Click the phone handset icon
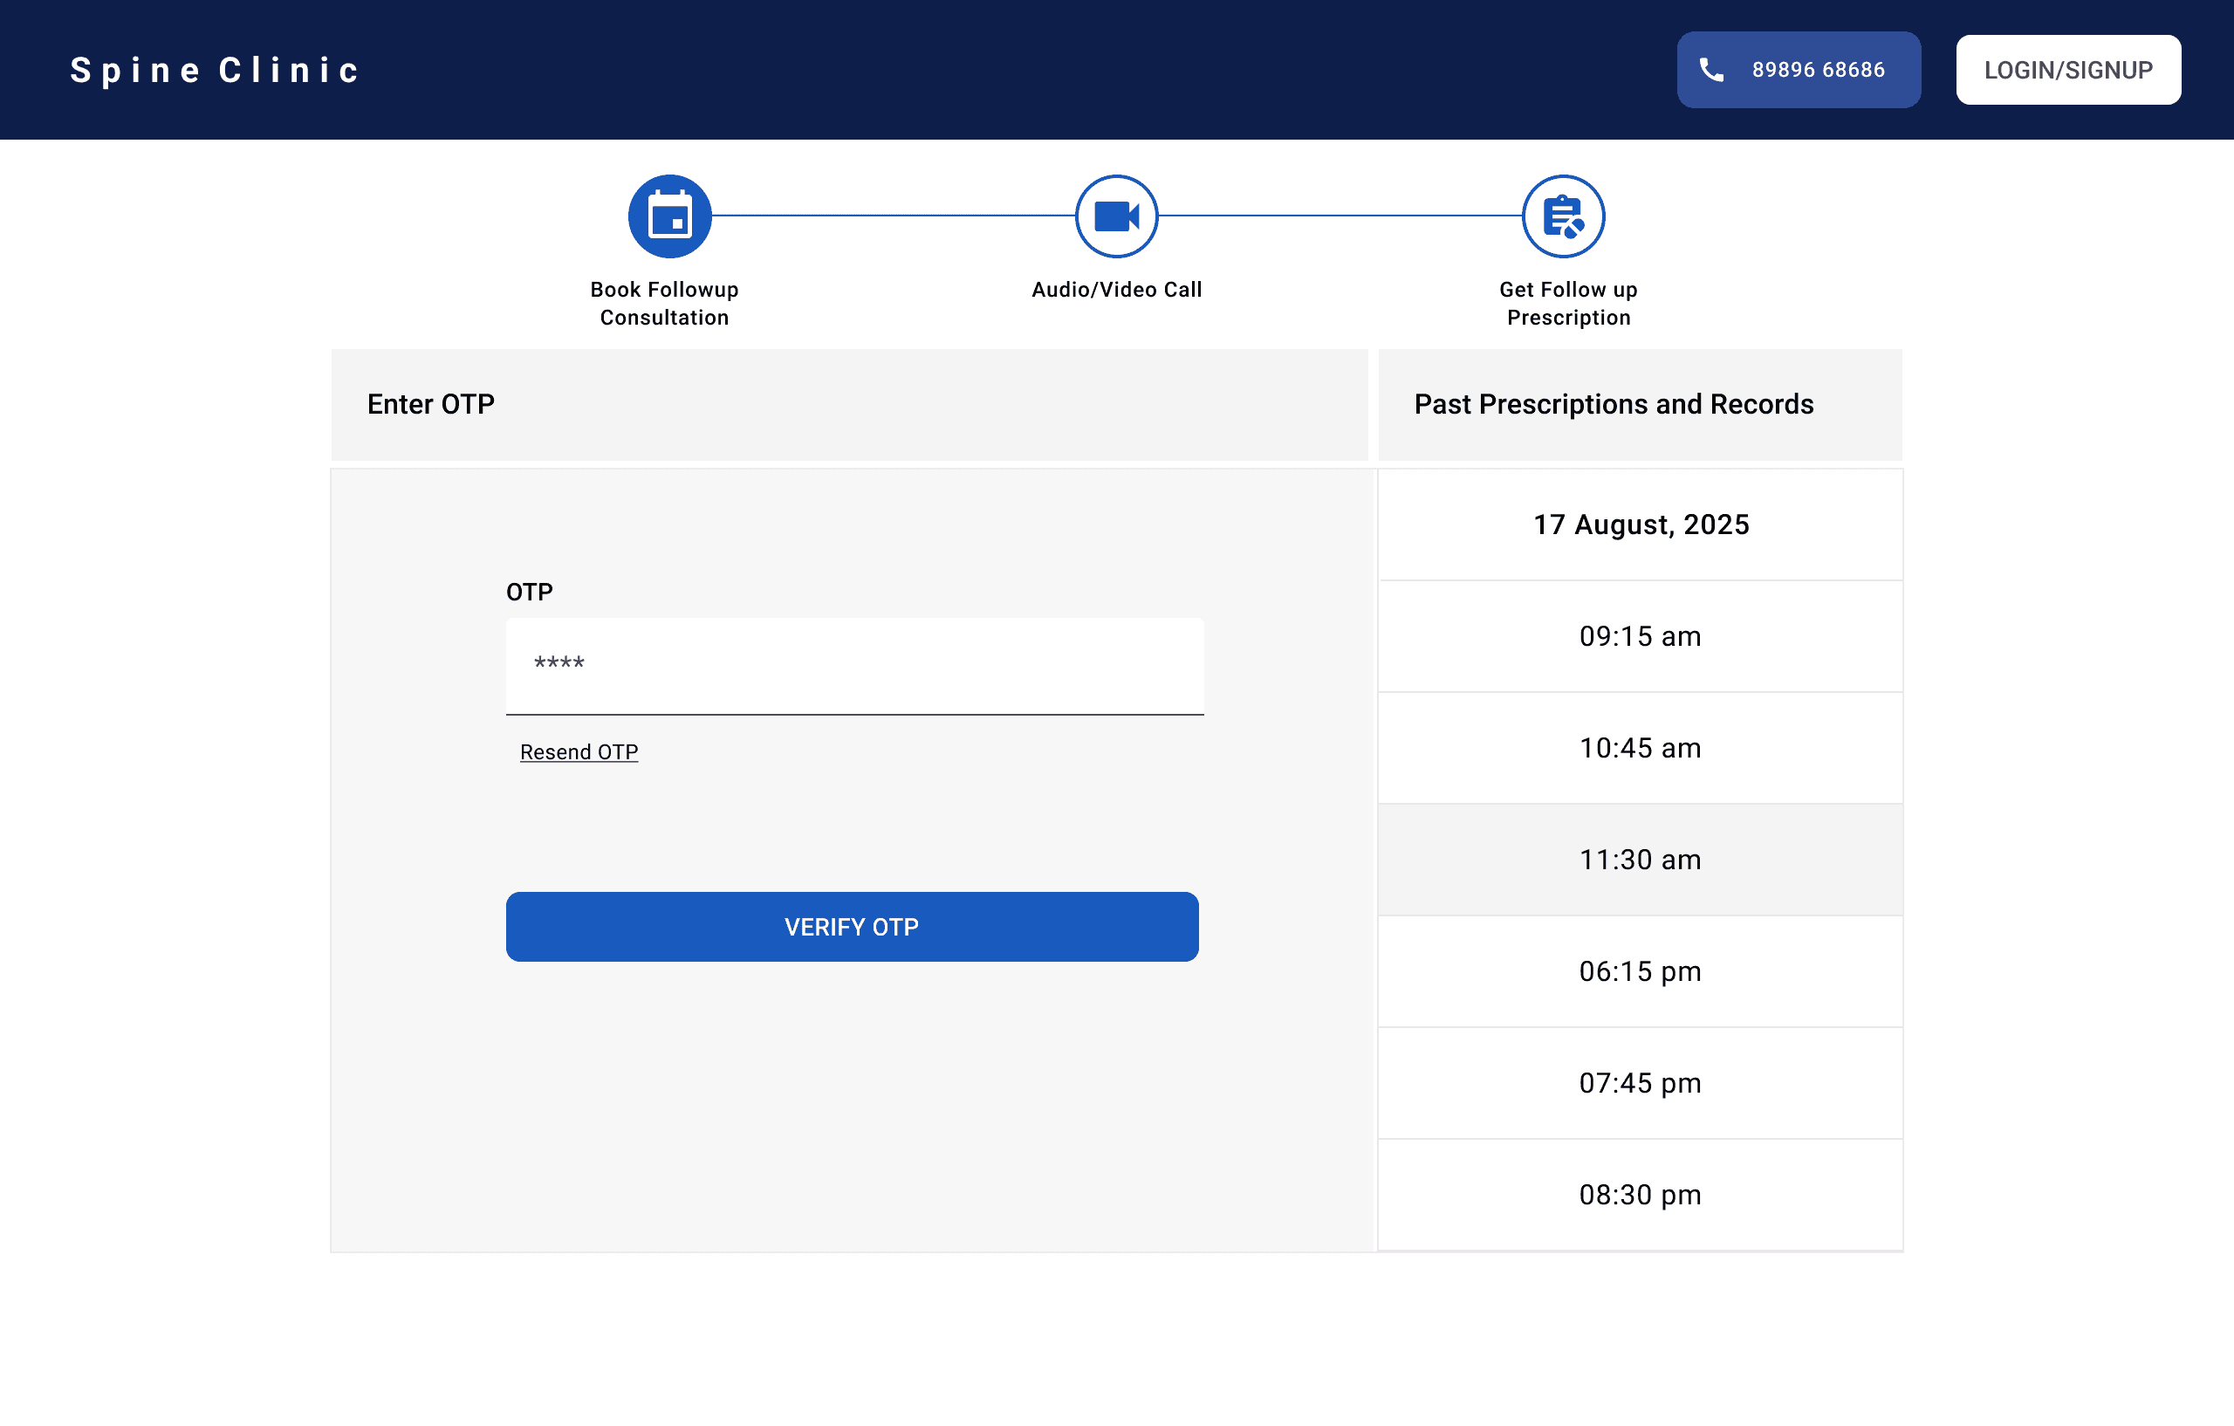The image size is (2234, 1426). pos(1710,70)
